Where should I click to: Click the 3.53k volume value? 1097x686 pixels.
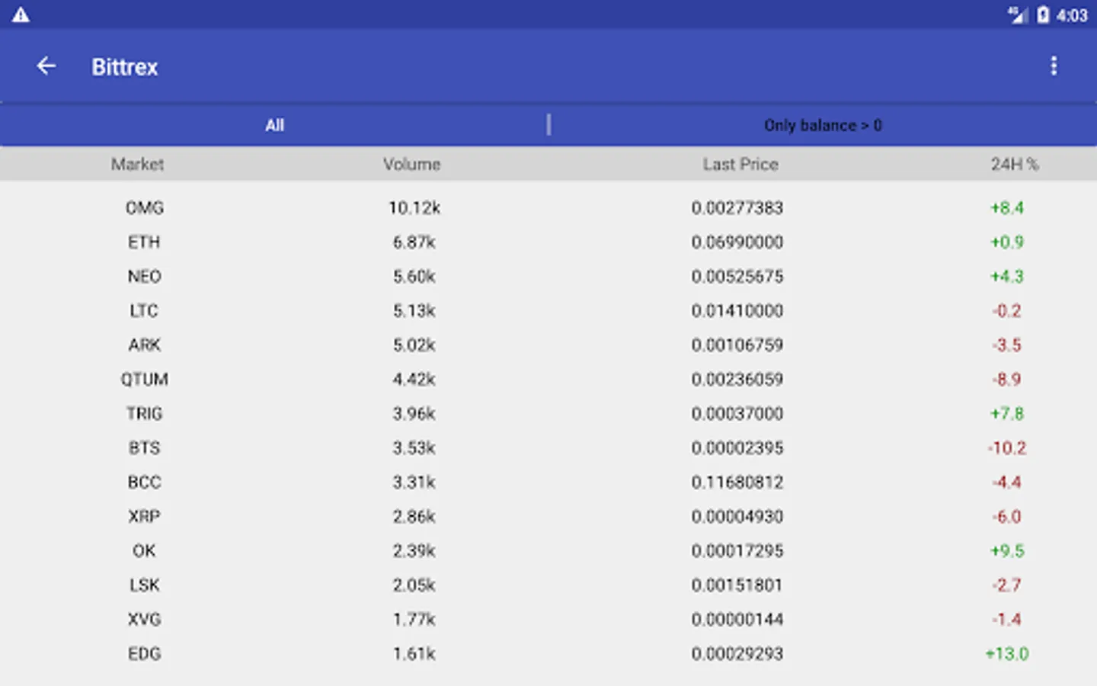coord(414,447)
